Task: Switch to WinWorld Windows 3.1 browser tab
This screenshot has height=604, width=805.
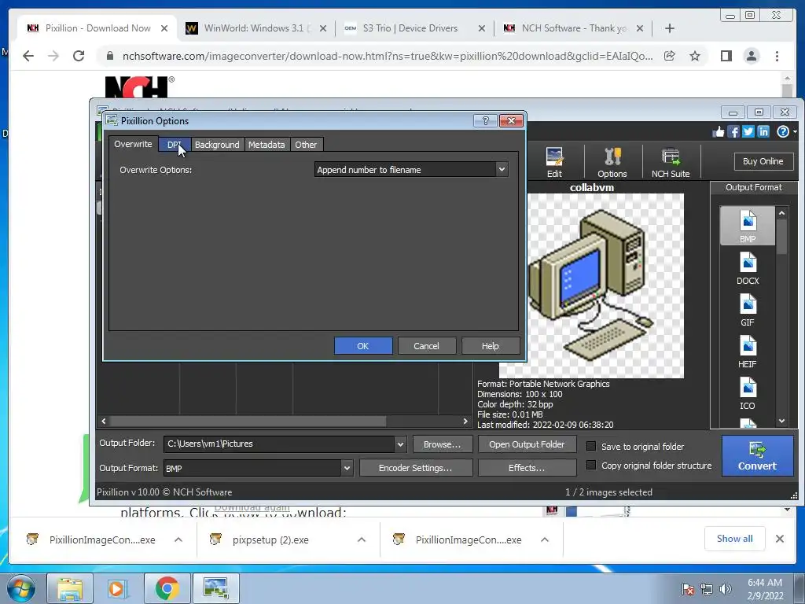Action: click(255, 28)
